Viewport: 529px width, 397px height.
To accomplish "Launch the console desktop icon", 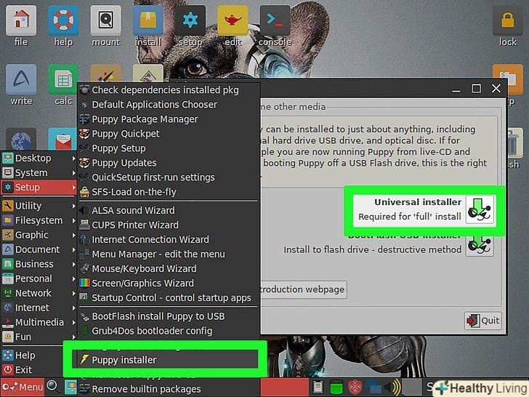I will coord(275,20).
